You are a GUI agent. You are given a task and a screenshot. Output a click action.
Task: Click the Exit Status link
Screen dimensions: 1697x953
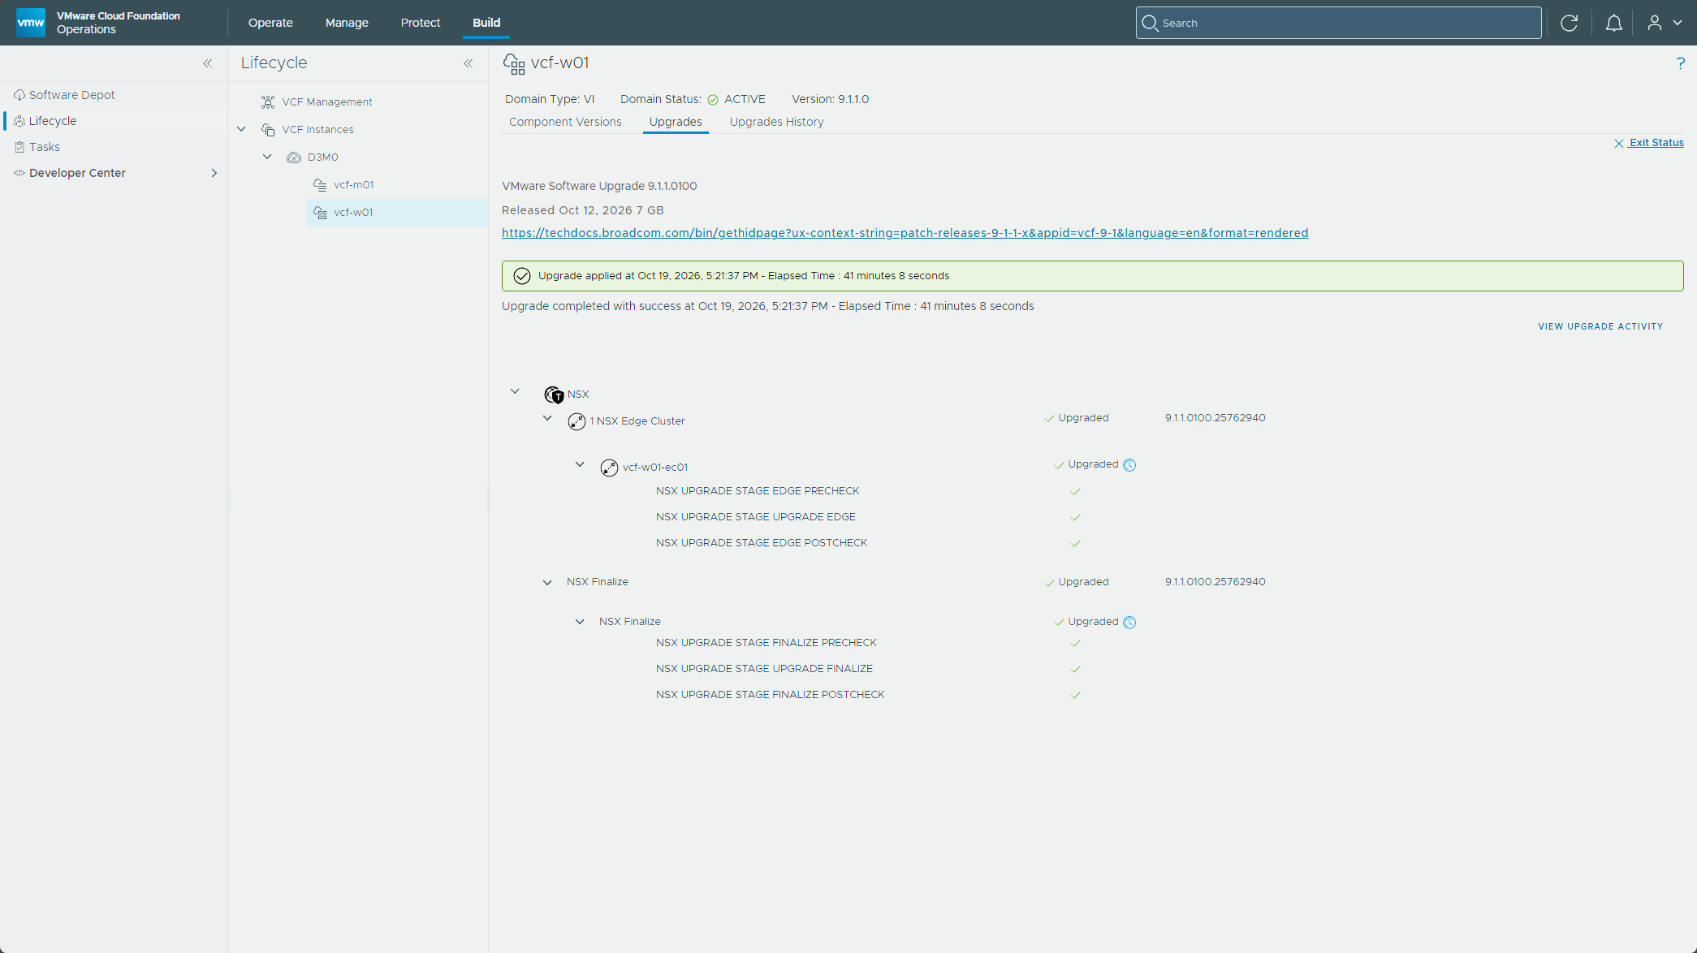(x=1649, y=143)
